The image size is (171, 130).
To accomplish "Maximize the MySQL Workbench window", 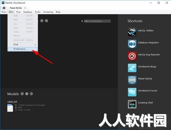I will (159, 3).
